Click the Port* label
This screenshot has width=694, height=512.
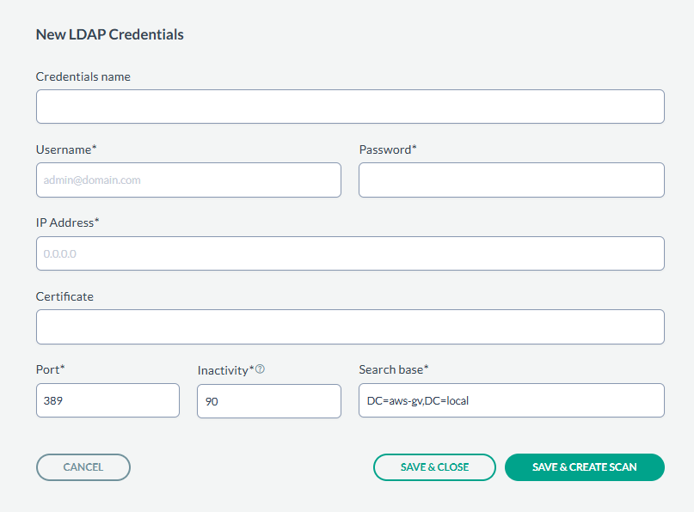(x=51, y=369)
